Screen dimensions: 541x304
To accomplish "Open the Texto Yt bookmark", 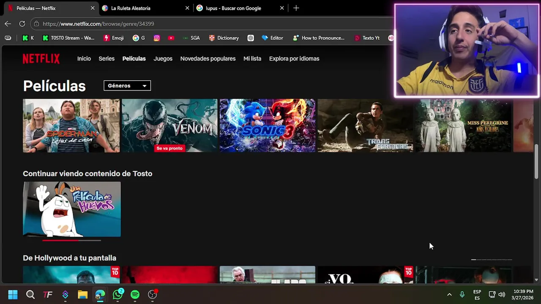I will point(367,38).
